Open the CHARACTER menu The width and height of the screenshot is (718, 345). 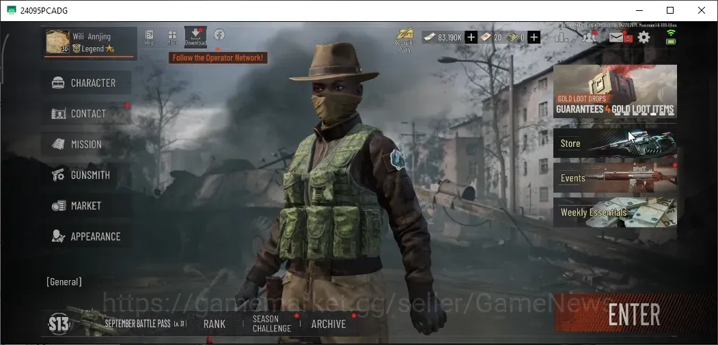click(x=87, y=83)
